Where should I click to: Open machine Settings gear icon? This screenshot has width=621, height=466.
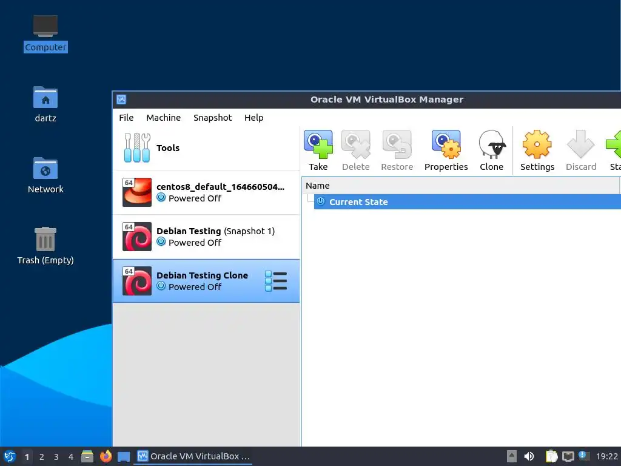537,144
